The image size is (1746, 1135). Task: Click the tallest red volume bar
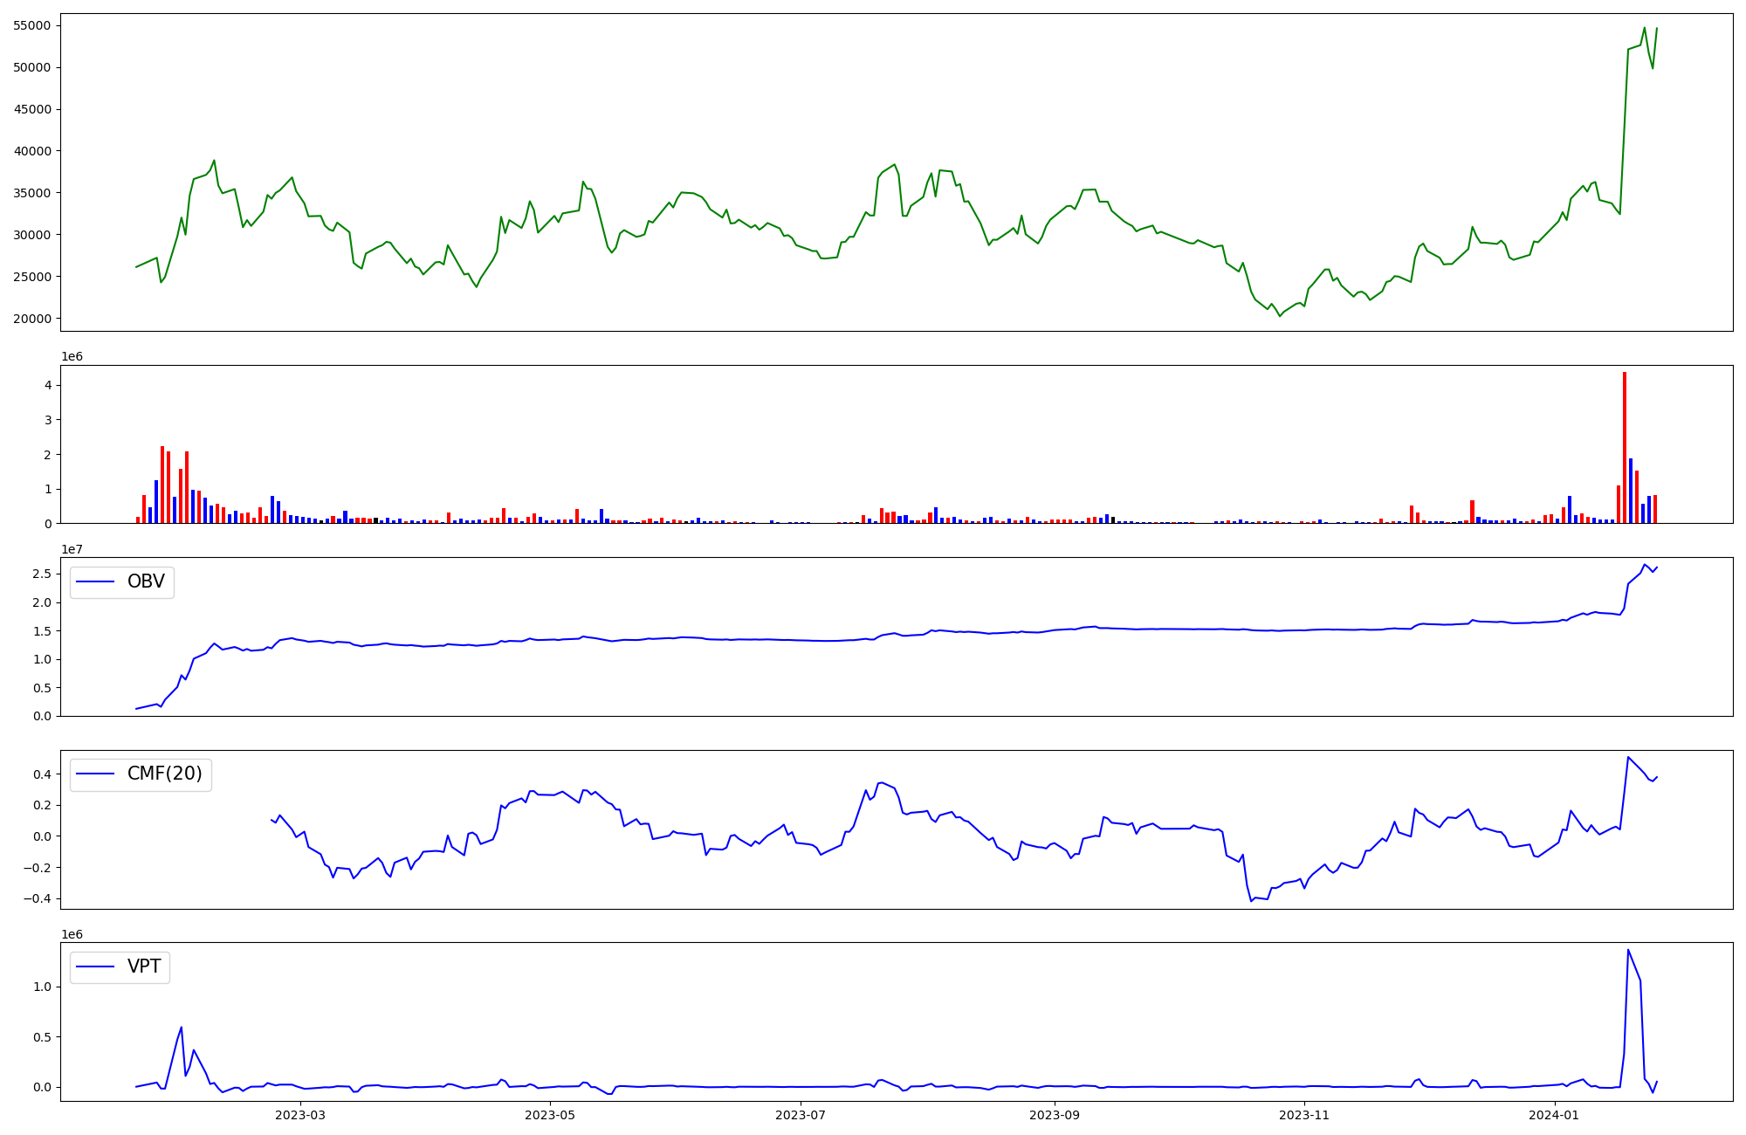1625,447
